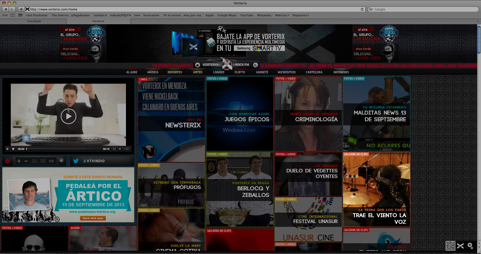481x254 pixels.
Task: Open the MALDITAS NEWS 13 DE SEPTIEMBRE tile
Action: 377,114
